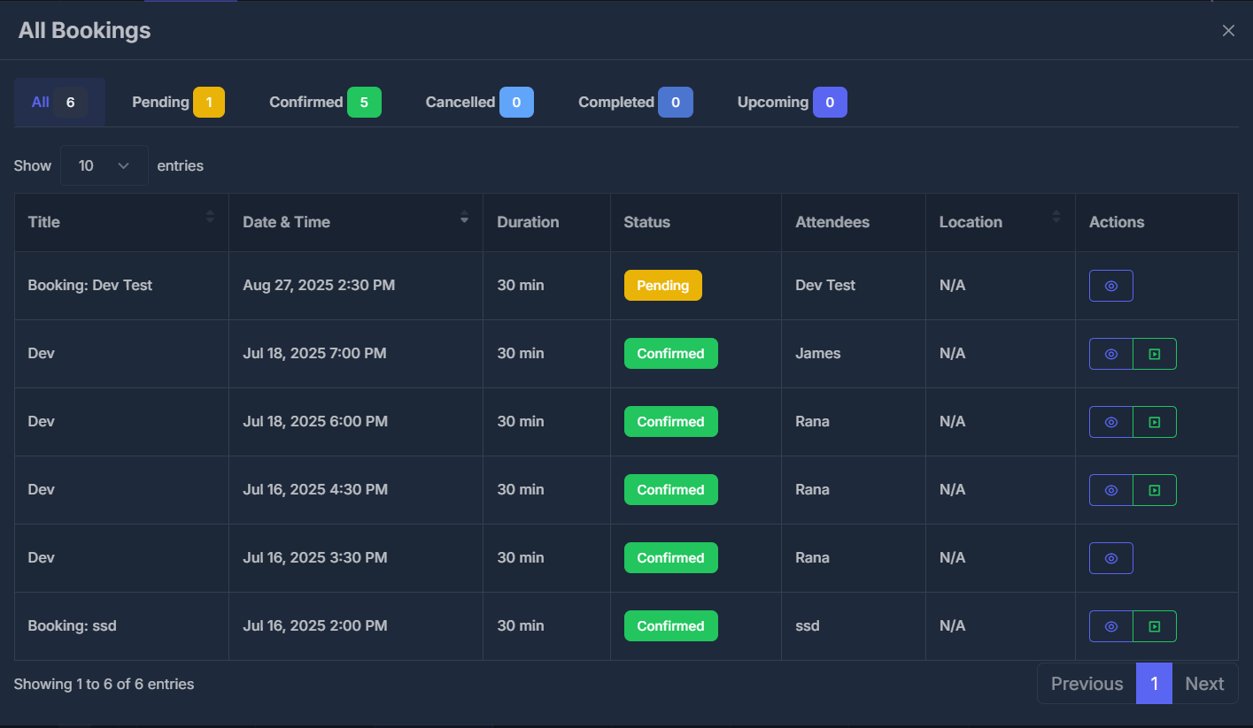Click play icon for James booking
This screenshot has height=728, width=1253.
1155,354
